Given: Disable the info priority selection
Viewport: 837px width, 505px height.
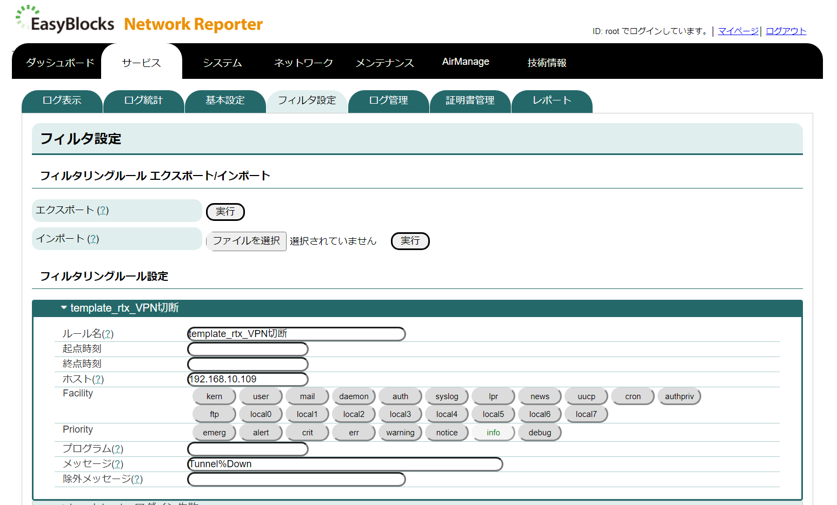Looking at the screenshot, I should point(493,432).
